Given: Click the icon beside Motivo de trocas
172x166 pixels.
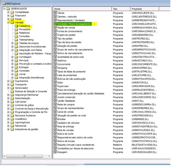Looking at the screenshot, I should pyautogui.click(x=55, y=141).
